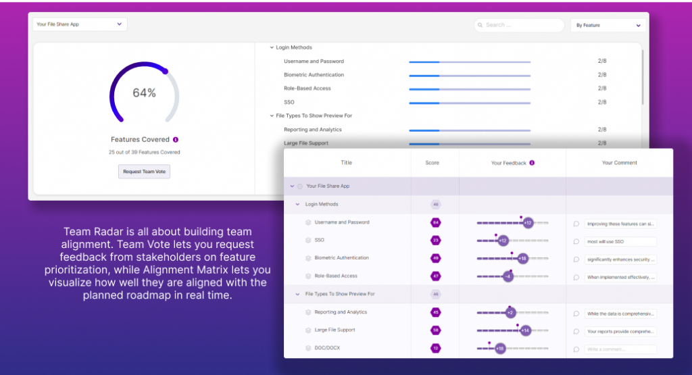This screenshot has width=692, height=375.
Task: Click the Reporting and Analytics feedback slider handle
Action: tap(510, 313)
